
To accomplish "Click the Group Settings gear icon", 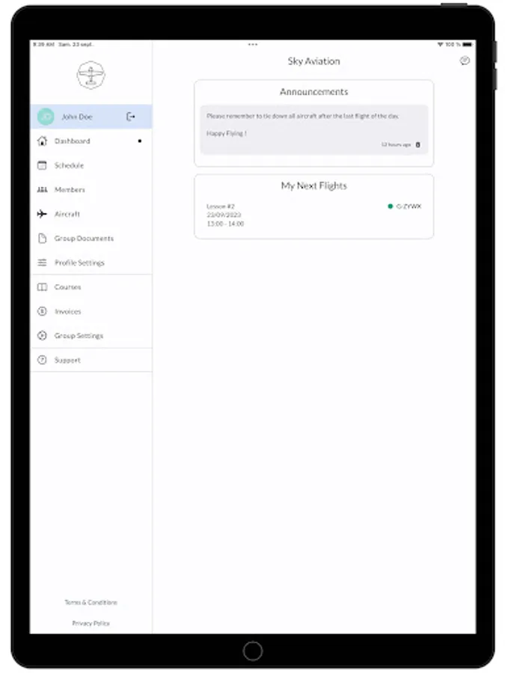I will click(x=42, y=336).
